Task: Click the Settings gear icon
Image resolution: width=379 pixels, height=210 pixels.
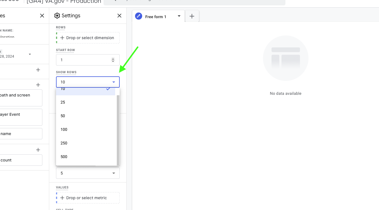Action: 57,16
